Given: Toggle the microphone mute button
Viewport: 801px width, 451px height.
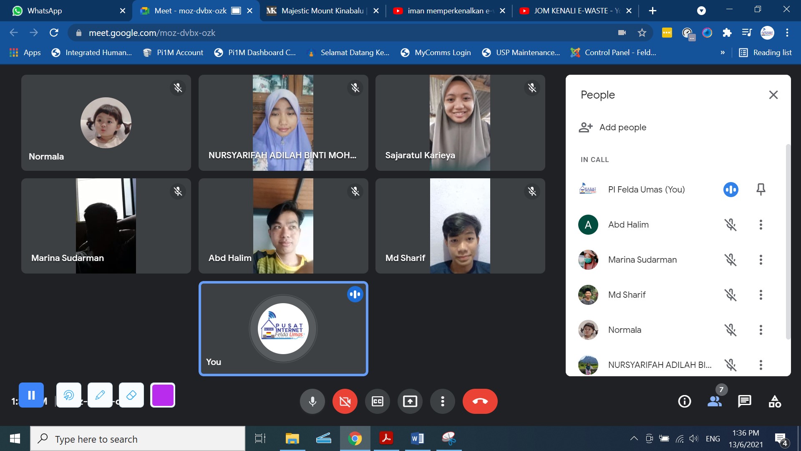Looking at the screenshot, I should pos(312,401).
